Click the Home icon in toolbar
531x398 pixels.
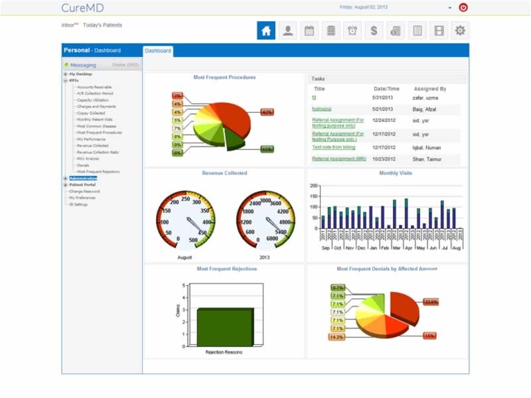266,31
